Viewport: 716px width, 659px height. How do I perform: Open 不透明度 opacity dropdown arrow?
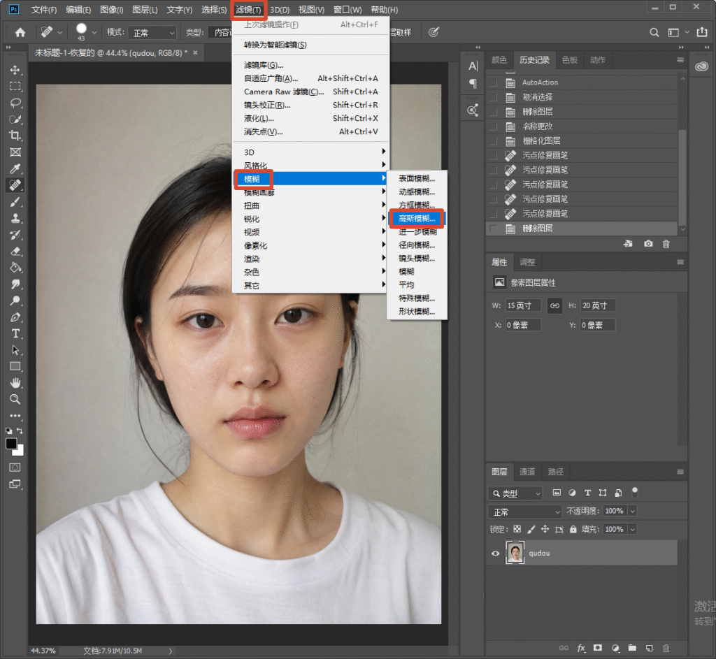pos(632,511)
